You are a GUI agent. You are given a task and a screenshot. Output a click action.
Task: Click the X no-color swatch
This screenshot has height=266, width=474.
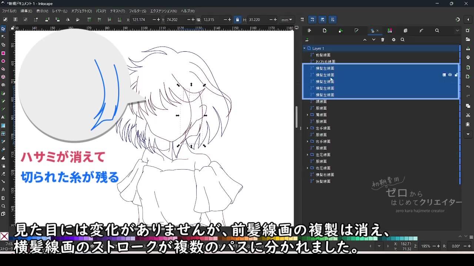pyautogui.click(x=4, y=237)
